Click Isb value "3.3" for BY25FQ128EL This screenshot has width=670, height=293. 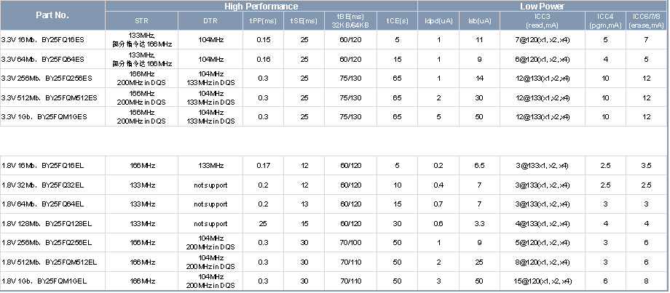click(x=479, y=223)
